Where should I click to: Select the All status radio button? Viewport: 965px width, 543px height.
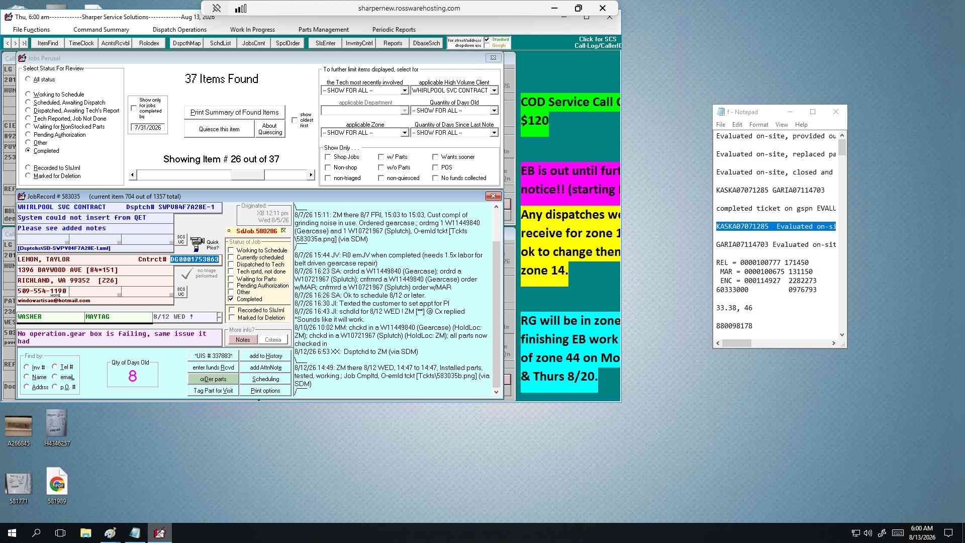[28, 79]
